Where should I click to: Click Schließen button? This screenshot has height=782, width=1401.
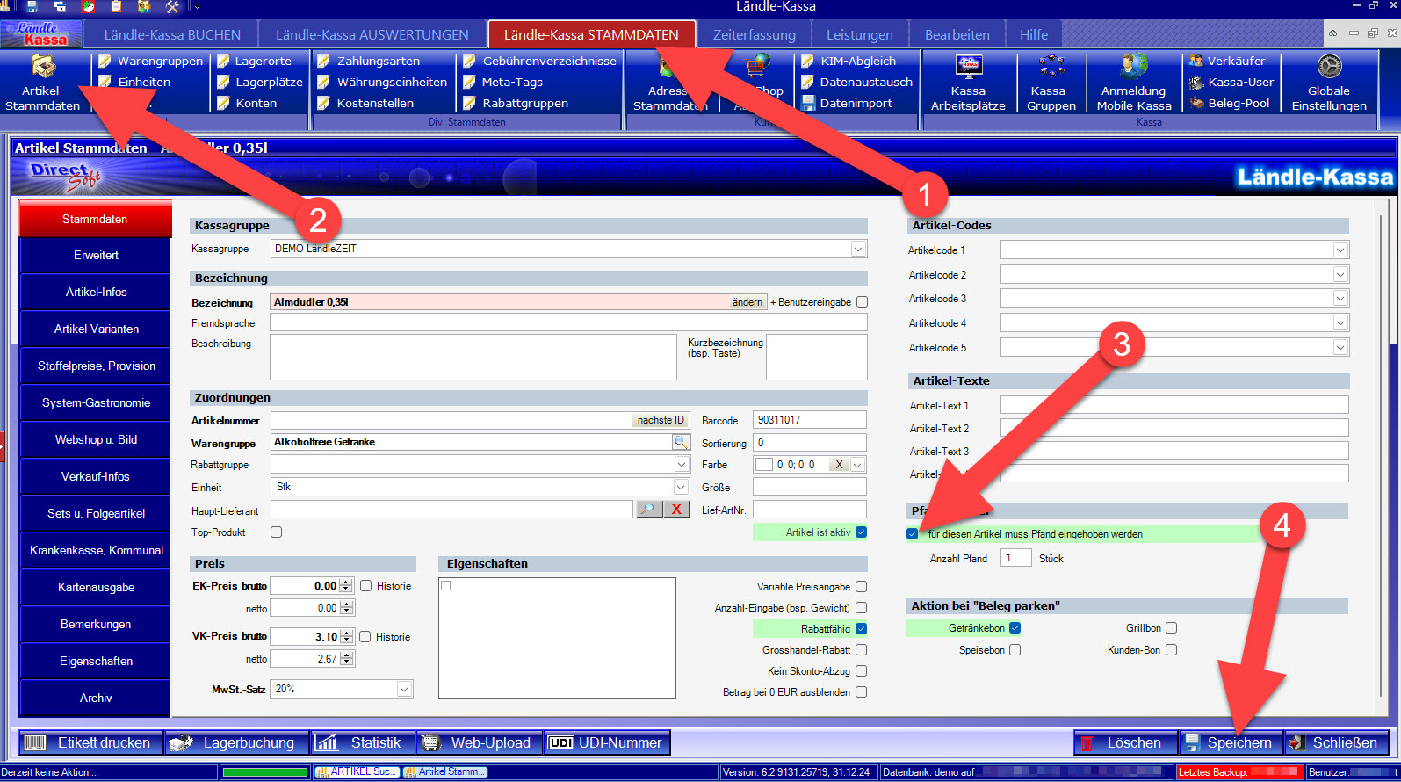1336,743
